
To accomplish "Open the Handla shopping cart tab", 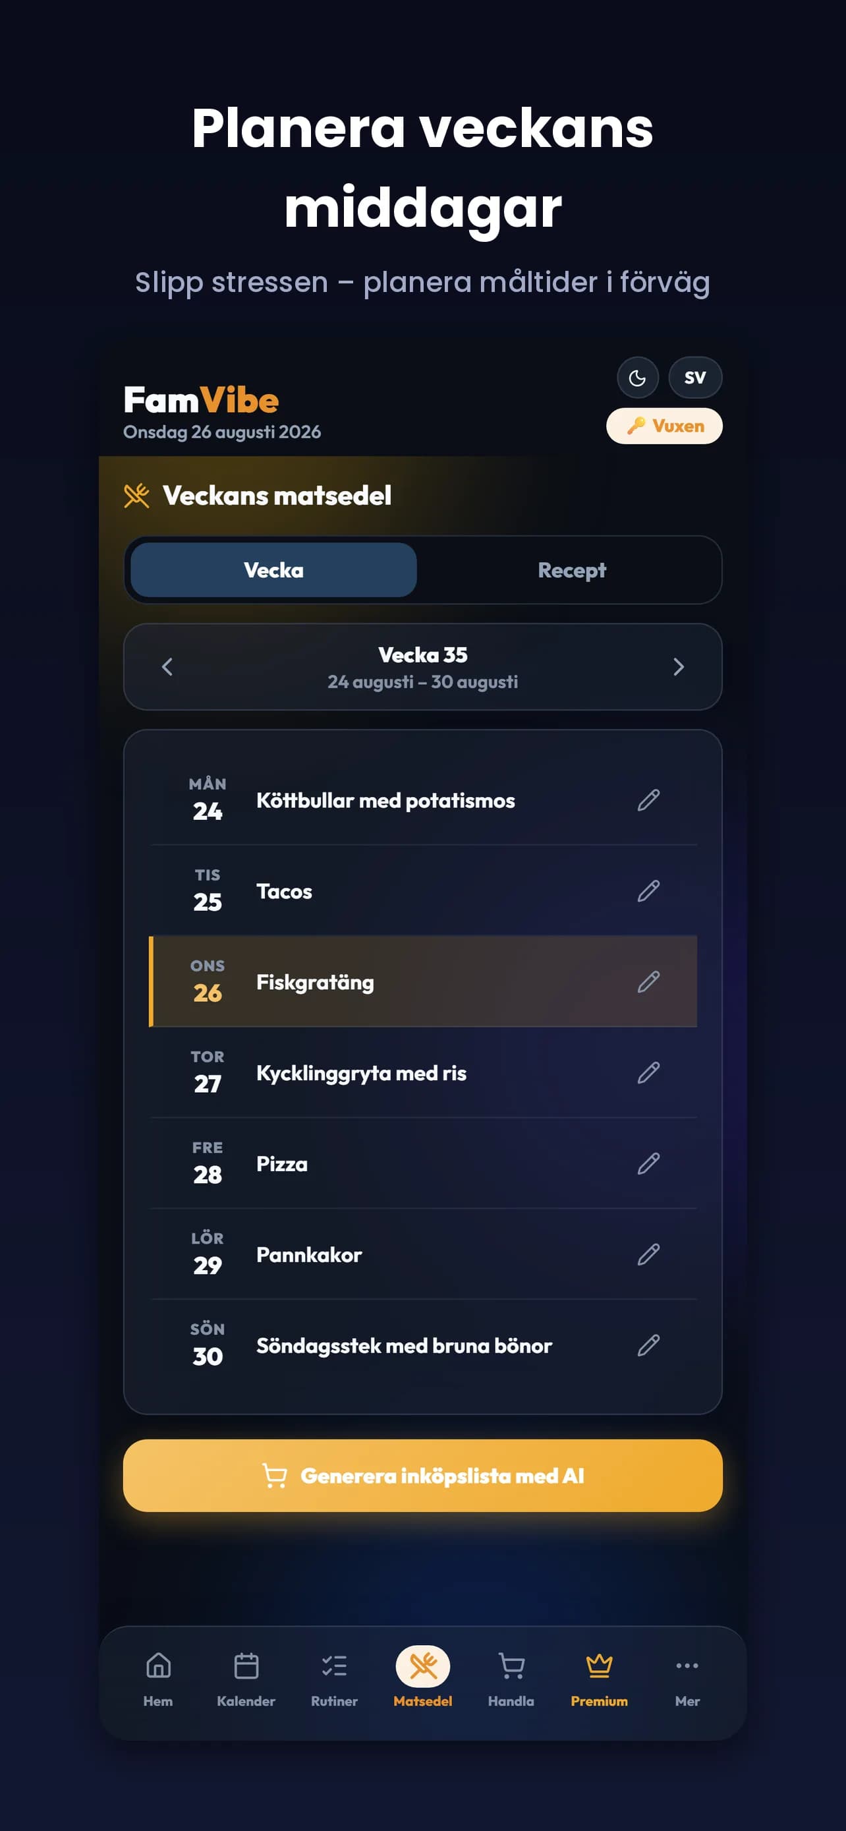I will click(x=511, y=1679).
